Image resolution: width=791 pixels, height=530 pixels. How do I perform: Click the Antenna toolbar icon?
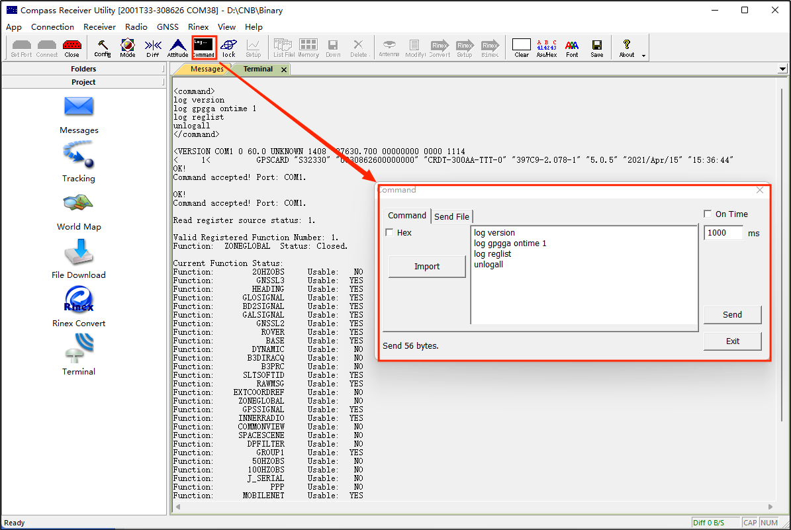point(389,48)
